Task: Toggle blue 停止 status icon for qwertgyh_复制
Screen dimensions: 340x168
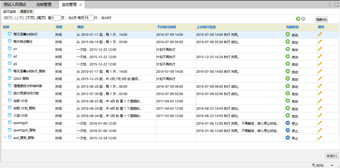Action: (x=288, y=130)
